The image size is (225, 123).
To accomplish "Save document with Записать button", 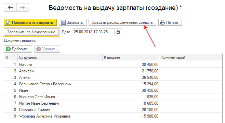I will point(72,22).
